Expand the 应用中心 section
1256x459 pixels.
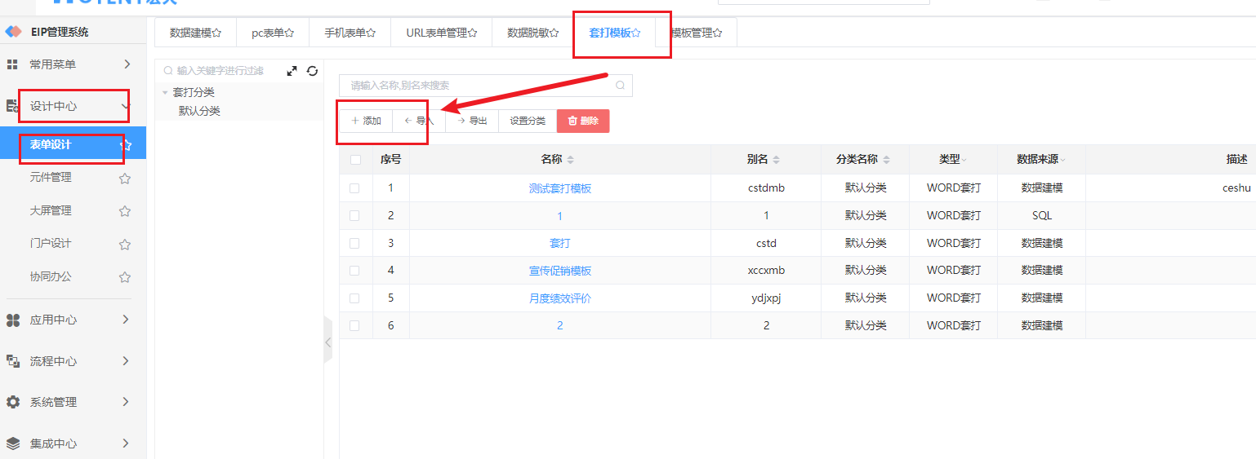point(126,320)
